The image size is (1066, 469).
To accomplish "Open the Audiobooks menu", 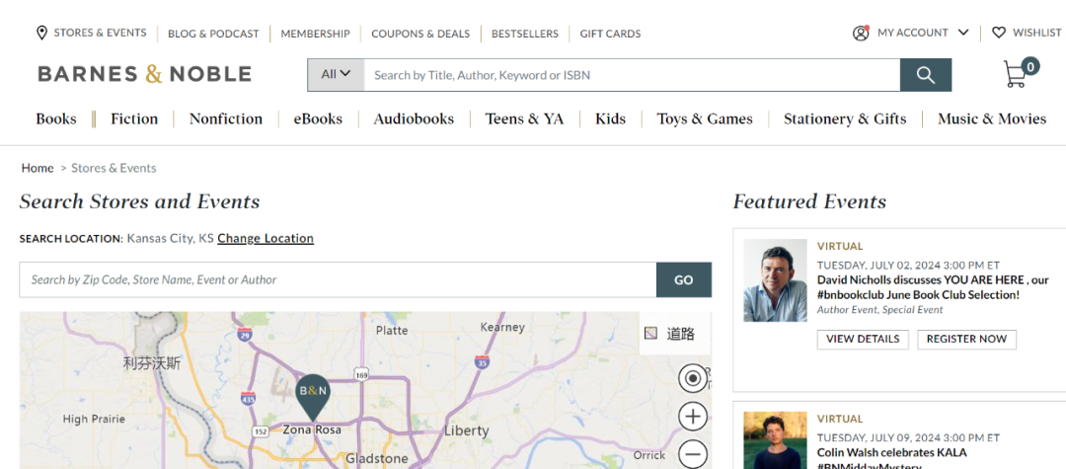I will point(414,118).
